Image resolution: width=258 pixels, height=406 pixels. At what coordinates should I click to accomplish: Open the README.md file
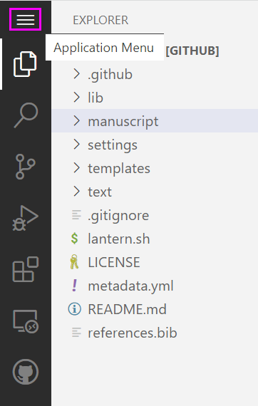[x=127, y=309]
